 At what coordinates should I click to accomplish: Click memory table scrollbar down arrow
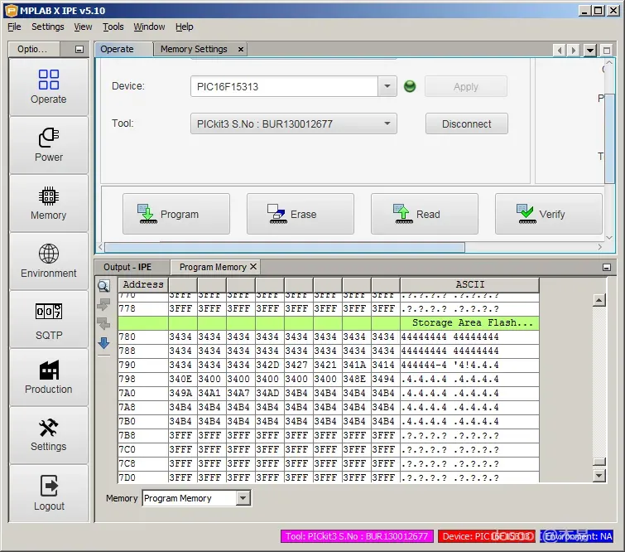599,476
